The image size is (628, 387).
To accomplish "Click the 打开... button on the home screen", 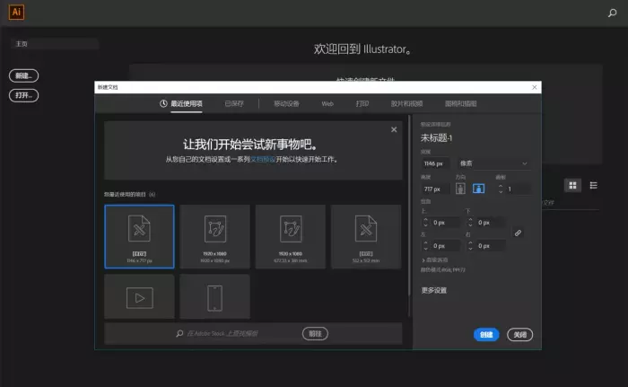I will [x=23, y=95].
